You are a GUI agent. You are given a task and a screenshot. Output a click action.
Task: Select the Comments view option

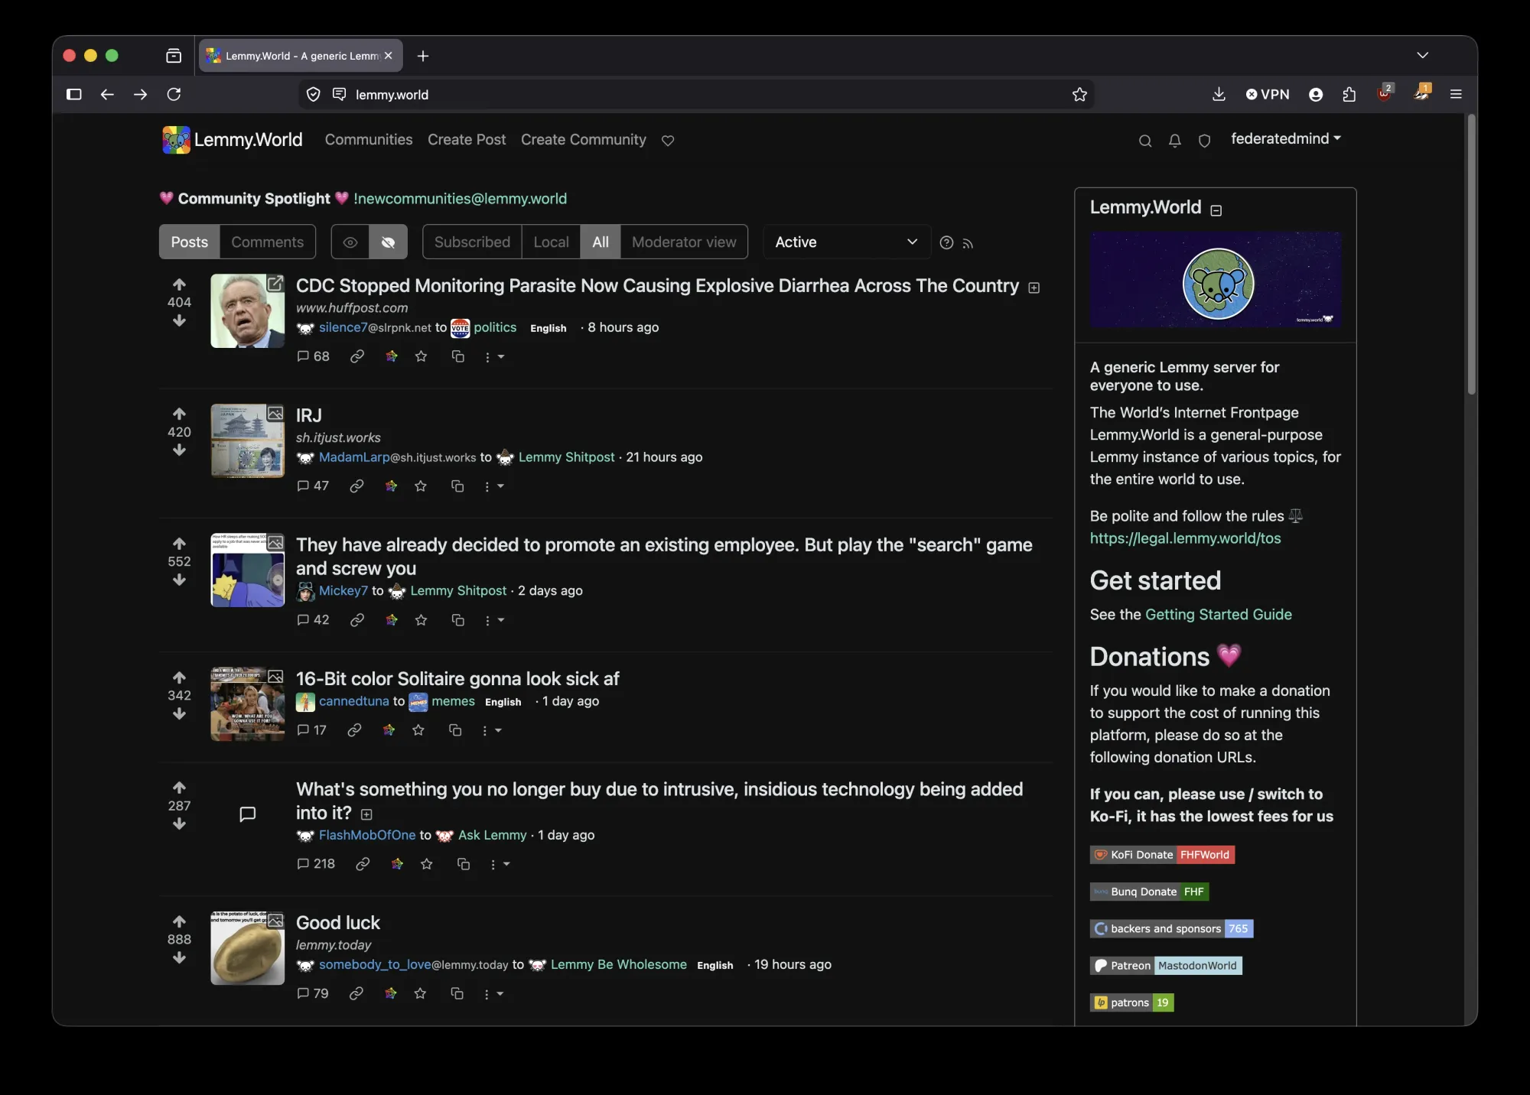267,242
